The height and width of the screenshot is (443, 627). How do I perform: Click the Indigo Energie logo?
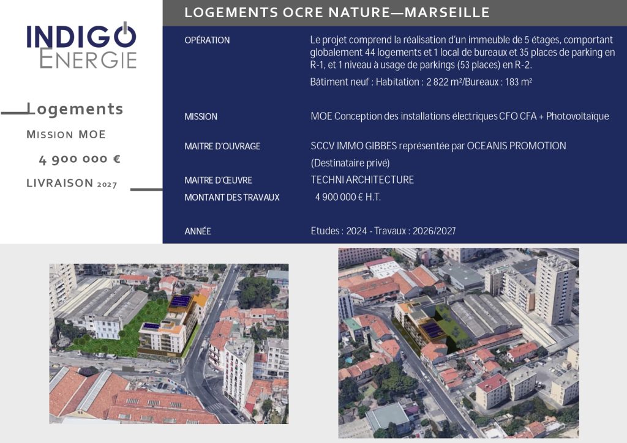(81, 45)
